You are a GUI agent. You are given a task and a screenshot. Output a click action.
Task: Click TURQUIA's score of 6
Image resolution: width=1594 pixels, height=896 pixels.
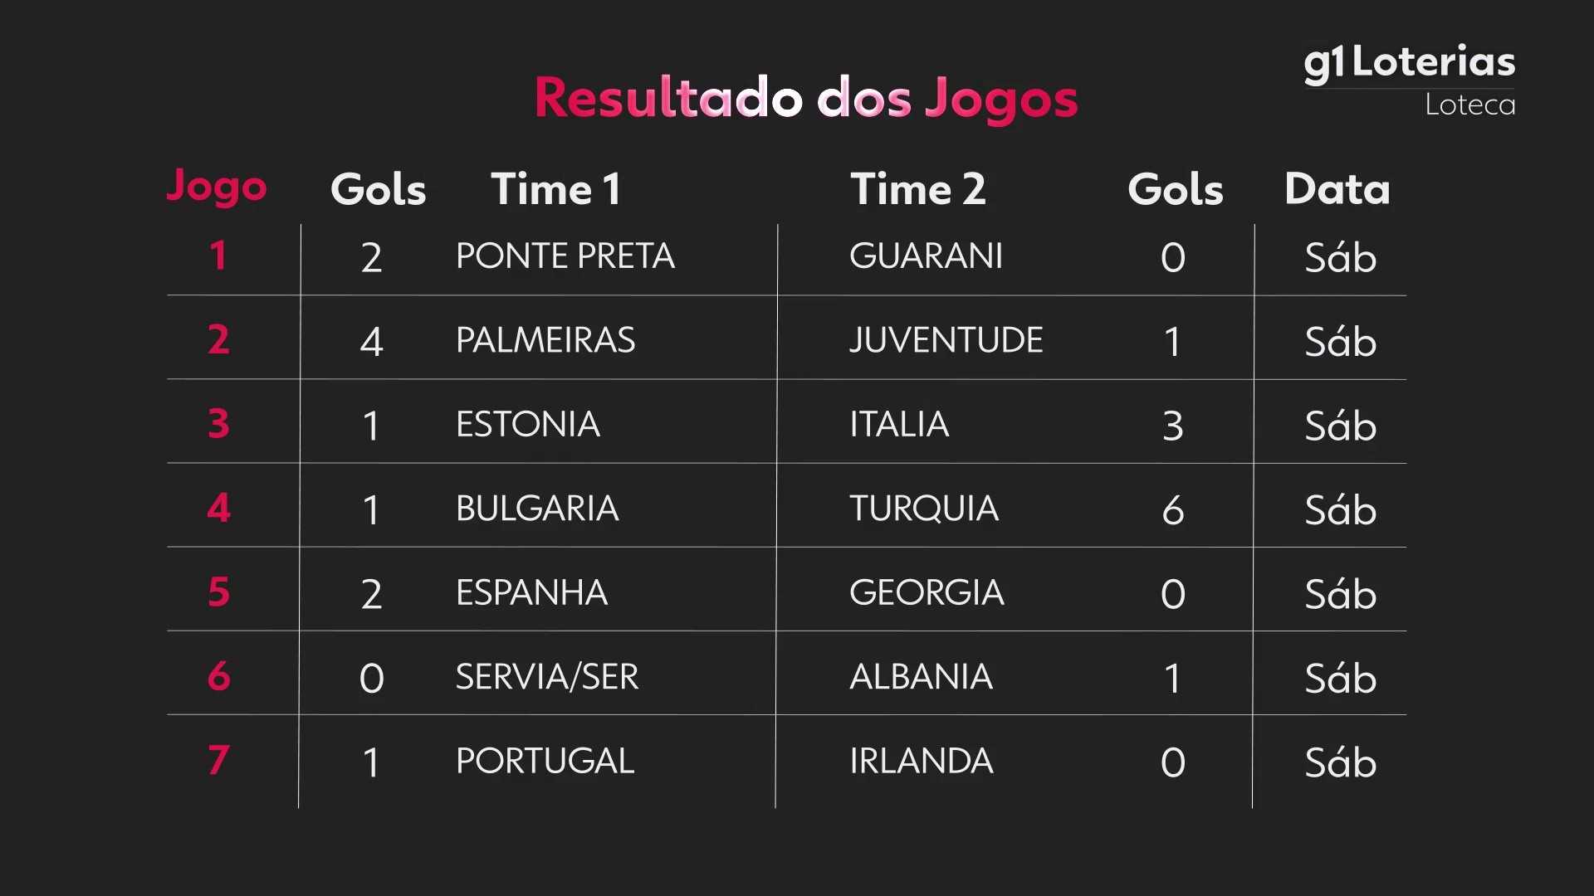click(x=1172, y=509)
